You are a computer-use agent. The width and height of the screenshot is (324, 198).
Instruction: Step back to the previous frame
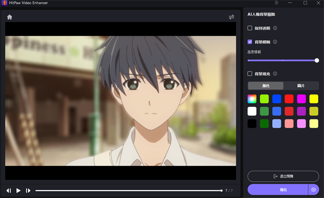click(9, 190)
